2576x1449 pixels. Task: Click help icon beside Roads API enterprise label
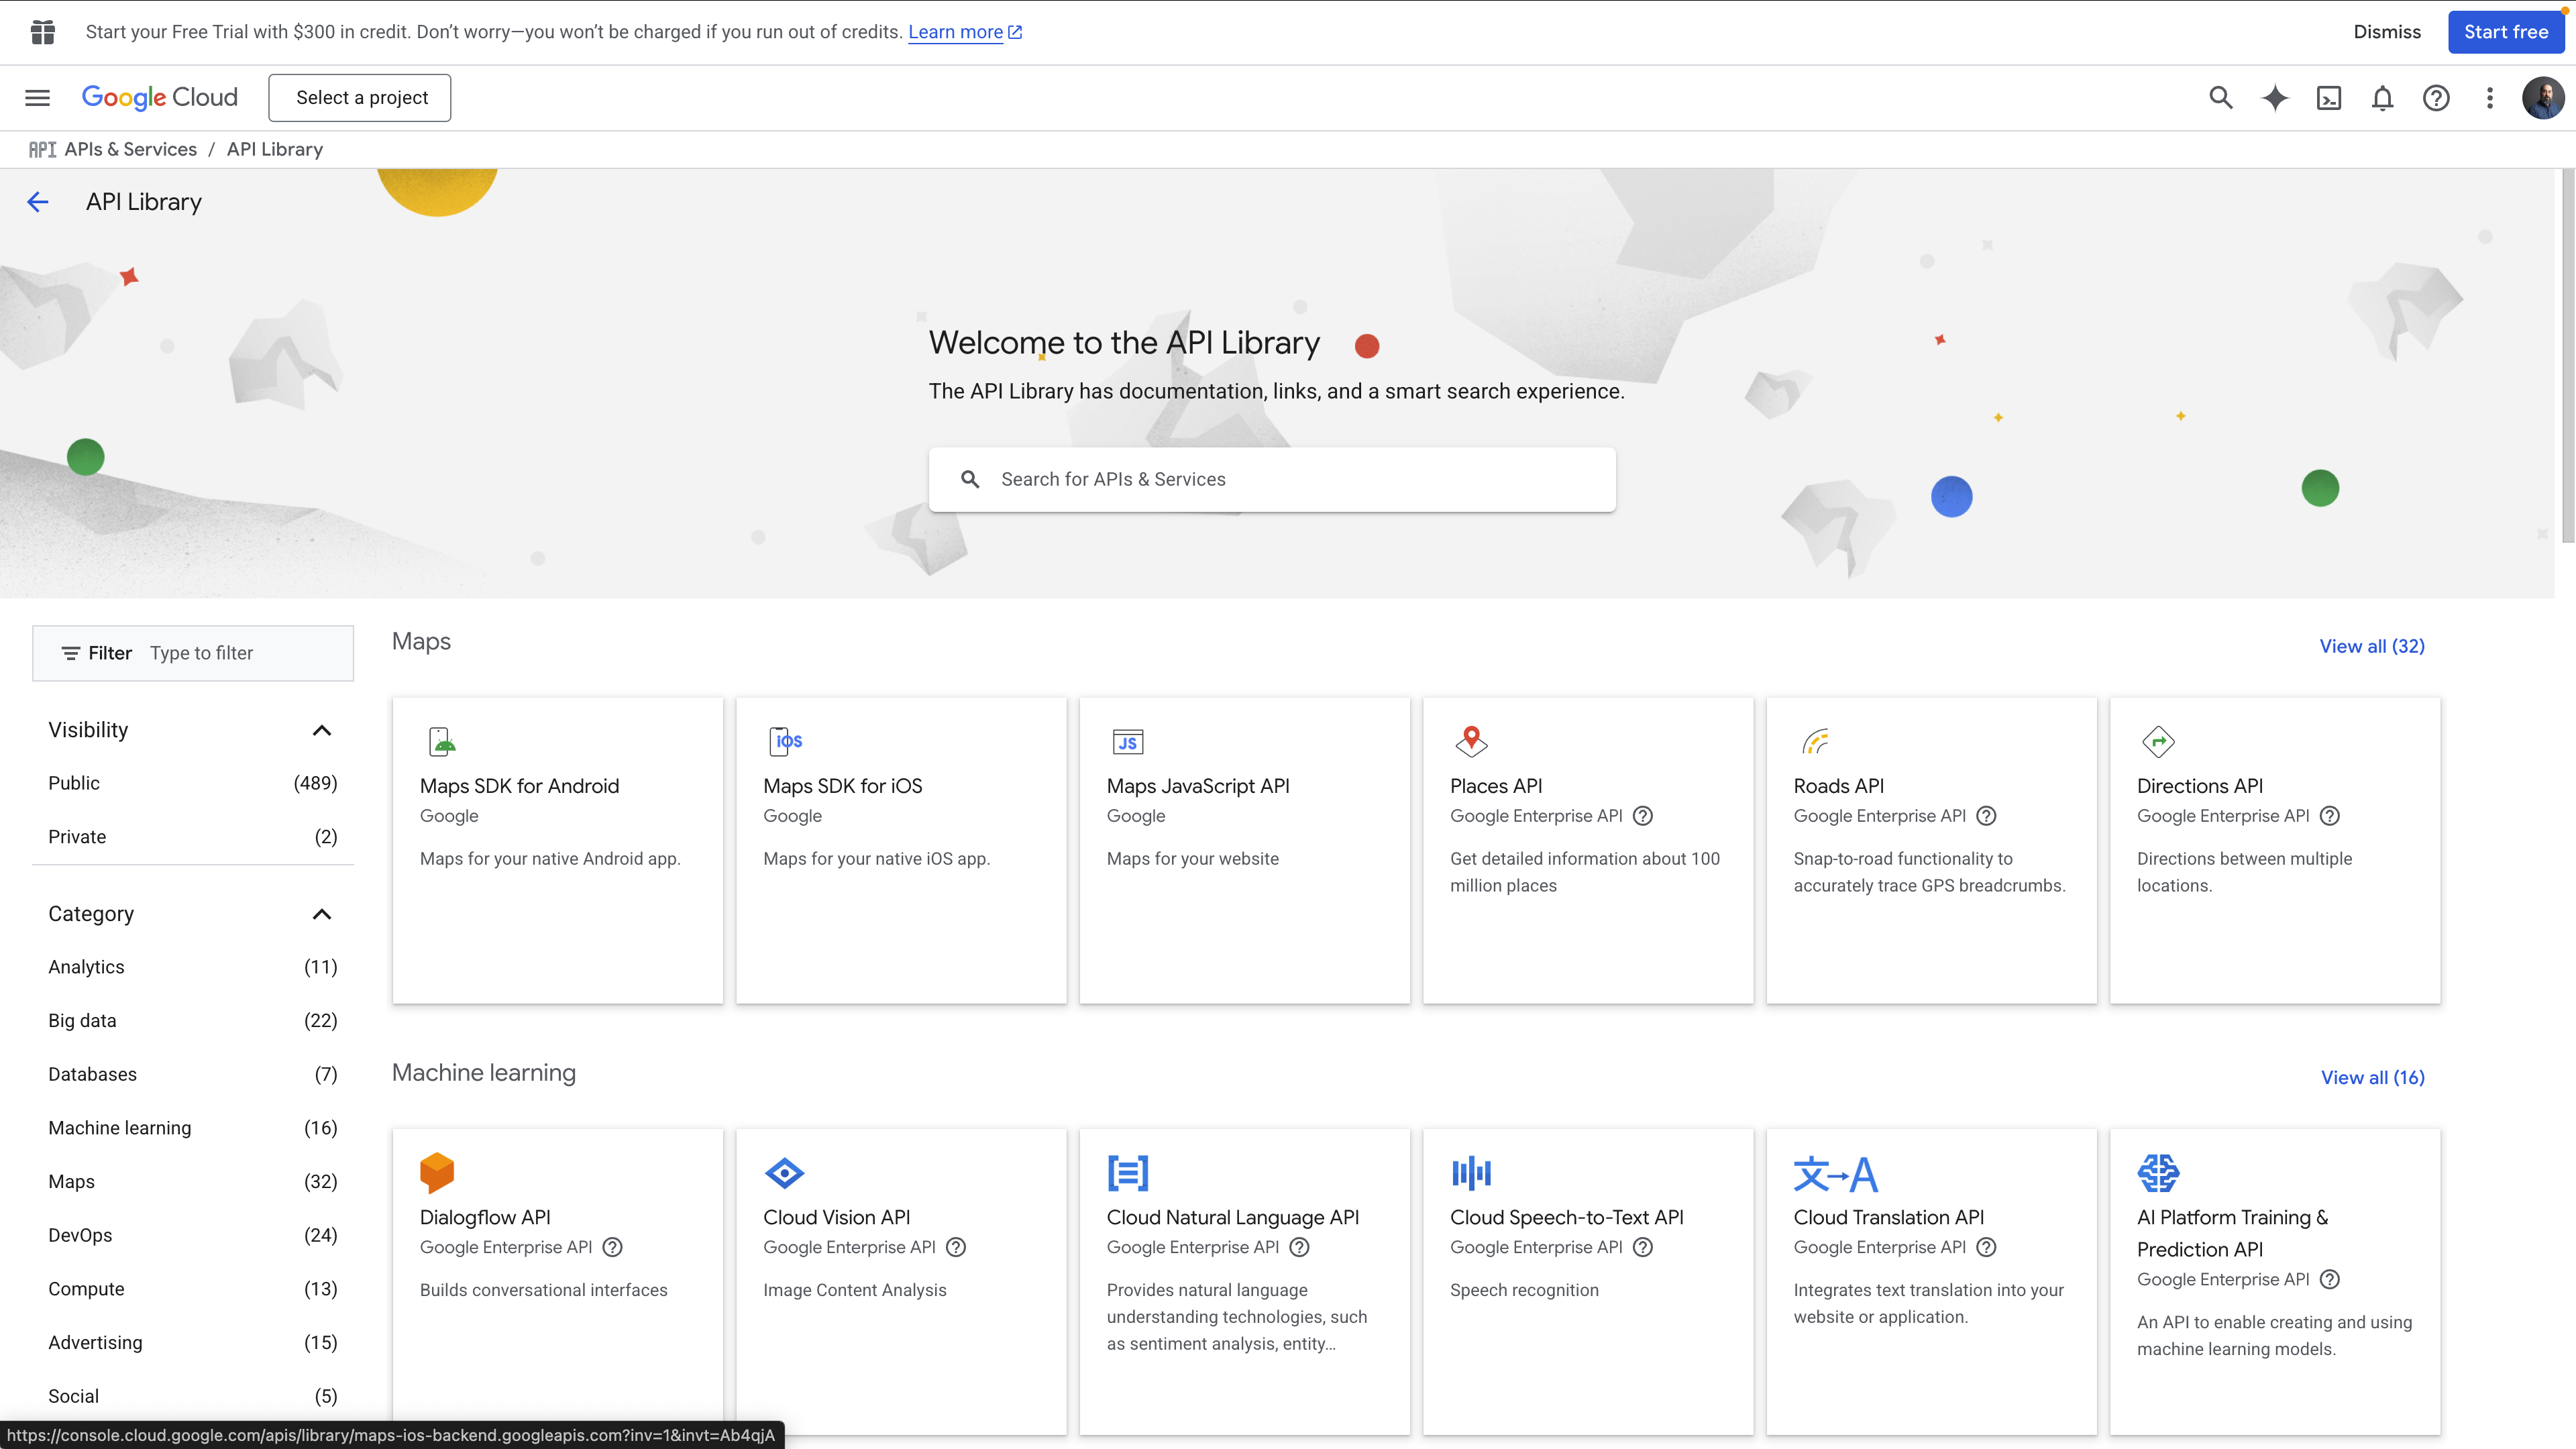pyautogui.click(x=1987, y=816)
